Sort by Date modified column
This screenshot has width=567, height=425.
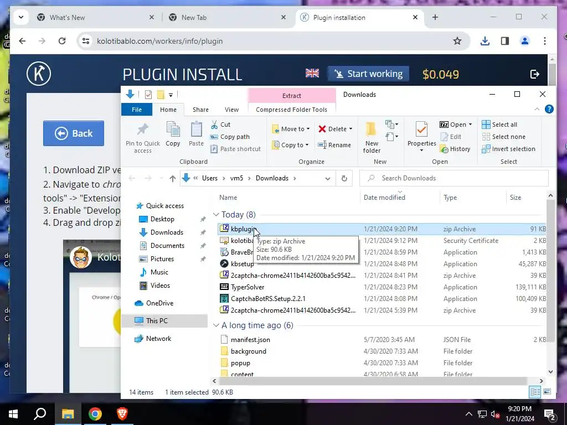click(x=384, y=198)
